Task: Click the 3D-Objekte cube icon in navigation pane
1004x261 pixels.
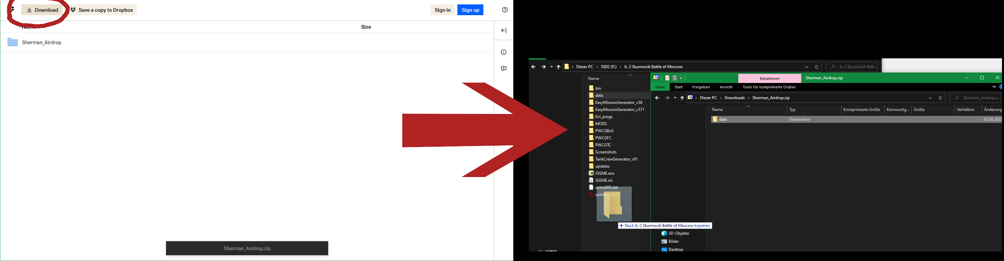Action: (664, 233)
